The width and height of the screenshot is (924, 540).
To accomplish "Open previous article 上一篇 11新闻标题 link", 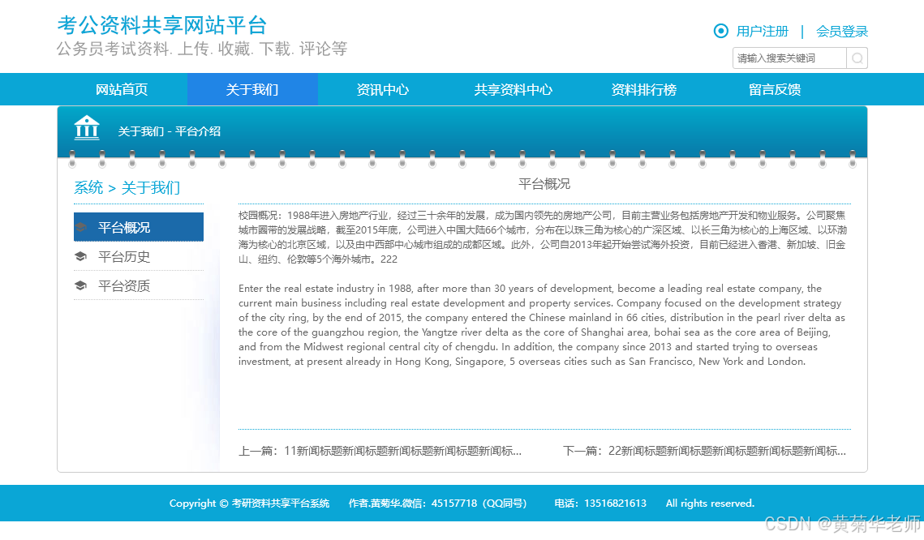I will (x=380, y=451).
